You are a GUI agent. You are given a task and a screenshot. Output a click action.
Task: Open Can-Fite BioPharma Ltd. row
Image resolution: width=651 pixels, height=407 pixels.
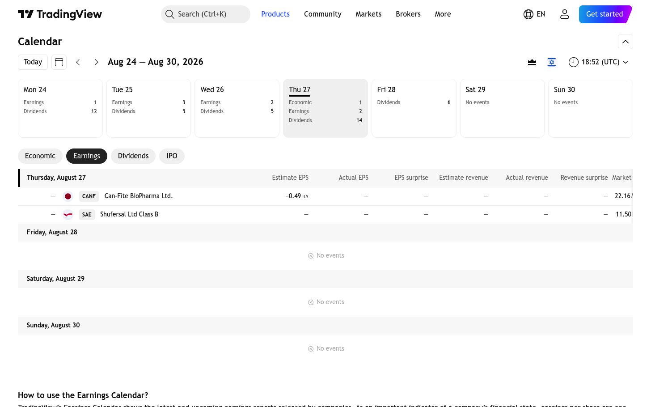(325, 196)
